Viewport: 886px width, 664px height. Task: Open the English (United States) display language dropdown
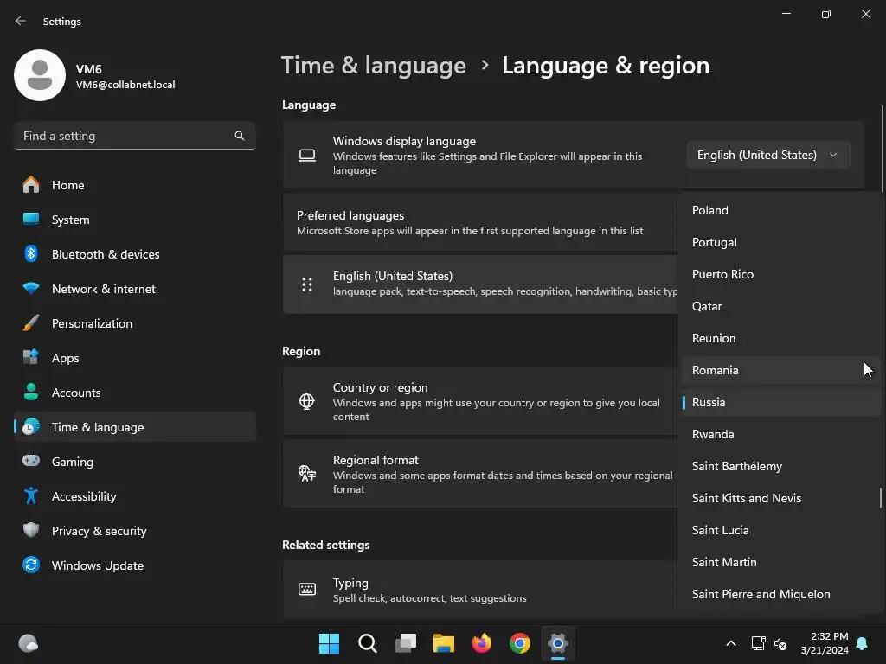pos(768,156)
